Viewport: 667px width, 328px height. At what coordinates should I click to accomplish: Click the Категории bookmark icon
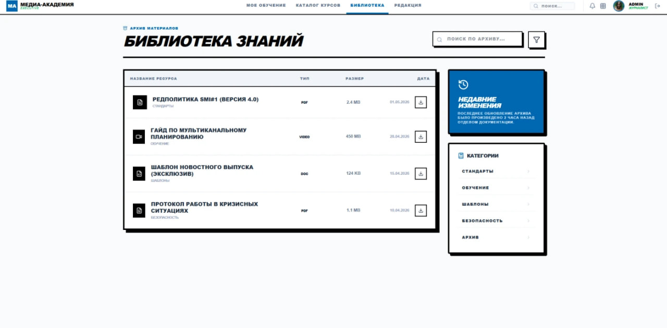tap(461, 155)
